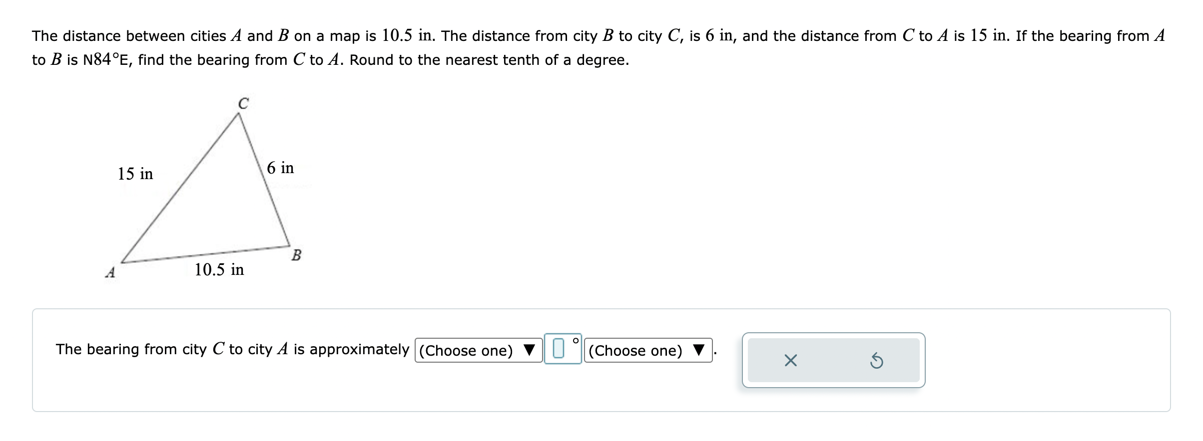Select the degree symbol next to the input
This screenshot has width=1203, height=441.
(576, 342)
